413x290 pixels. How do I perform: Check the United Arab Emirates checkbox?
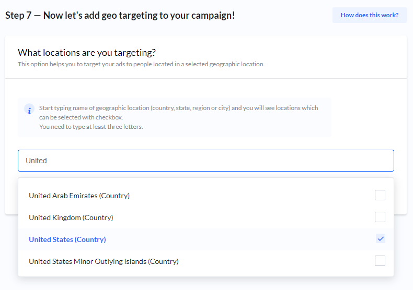[x=380, y=195]
